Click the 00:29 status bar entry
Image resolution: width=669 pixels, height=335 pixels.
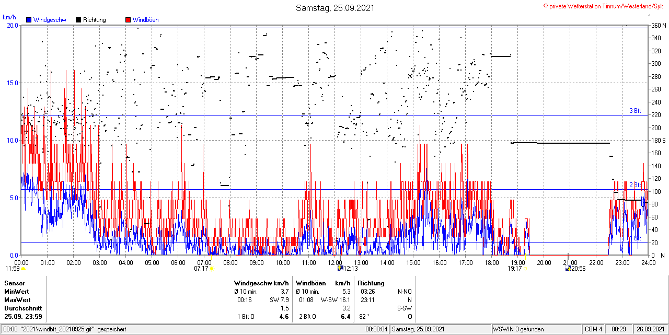(619, 329)
